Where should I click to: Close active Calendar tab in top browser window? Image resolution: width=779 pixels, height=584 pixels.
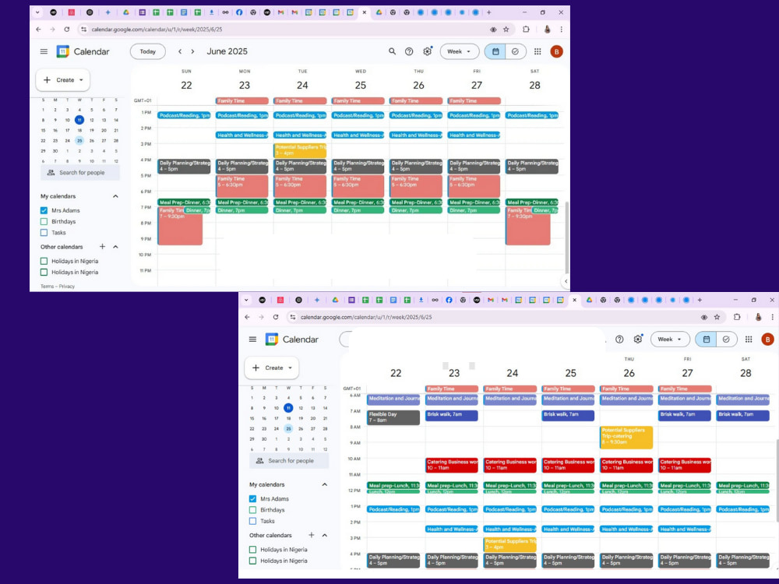coord(364,12)
